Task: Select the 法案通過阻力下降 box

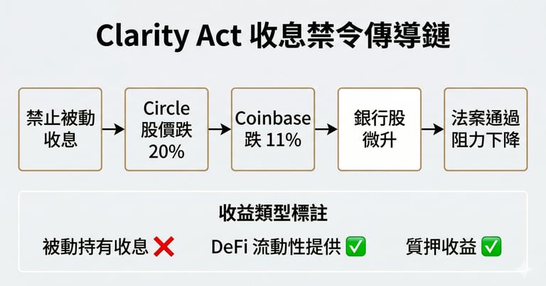Action: click(486, 129)
